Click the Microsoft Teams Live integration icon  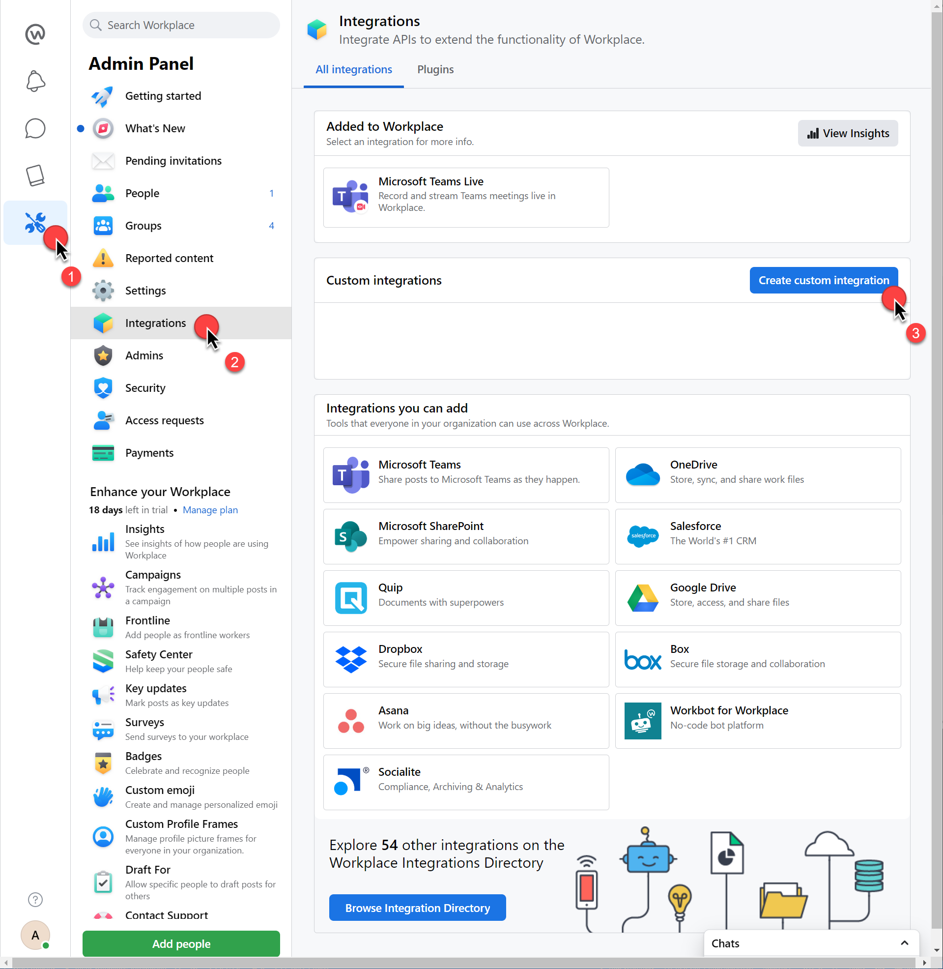tap(350, 197)
